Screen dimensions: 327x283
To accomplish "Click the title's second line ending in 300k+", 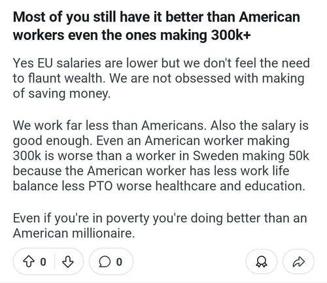I will click(131, 35).
